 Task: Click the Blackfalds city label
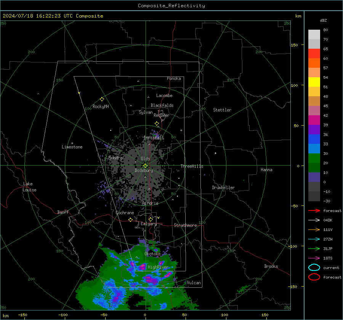tap(162, 105)
